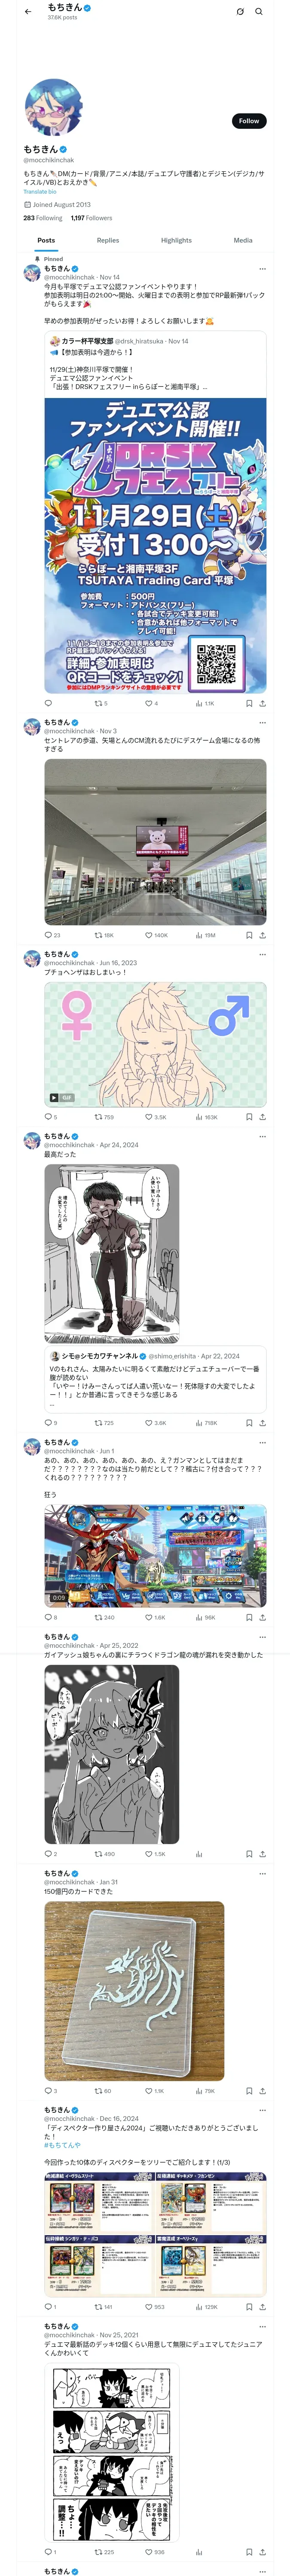Share the Jun 16, 2023 post
The width and height of the screenshot is (290, 2576).
(262, 1117)
